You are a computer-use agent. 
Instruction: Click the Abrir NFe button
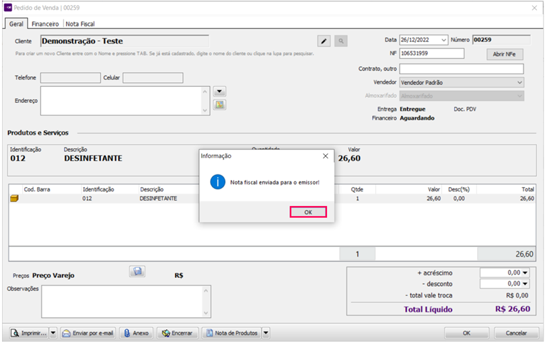[505, 55]
